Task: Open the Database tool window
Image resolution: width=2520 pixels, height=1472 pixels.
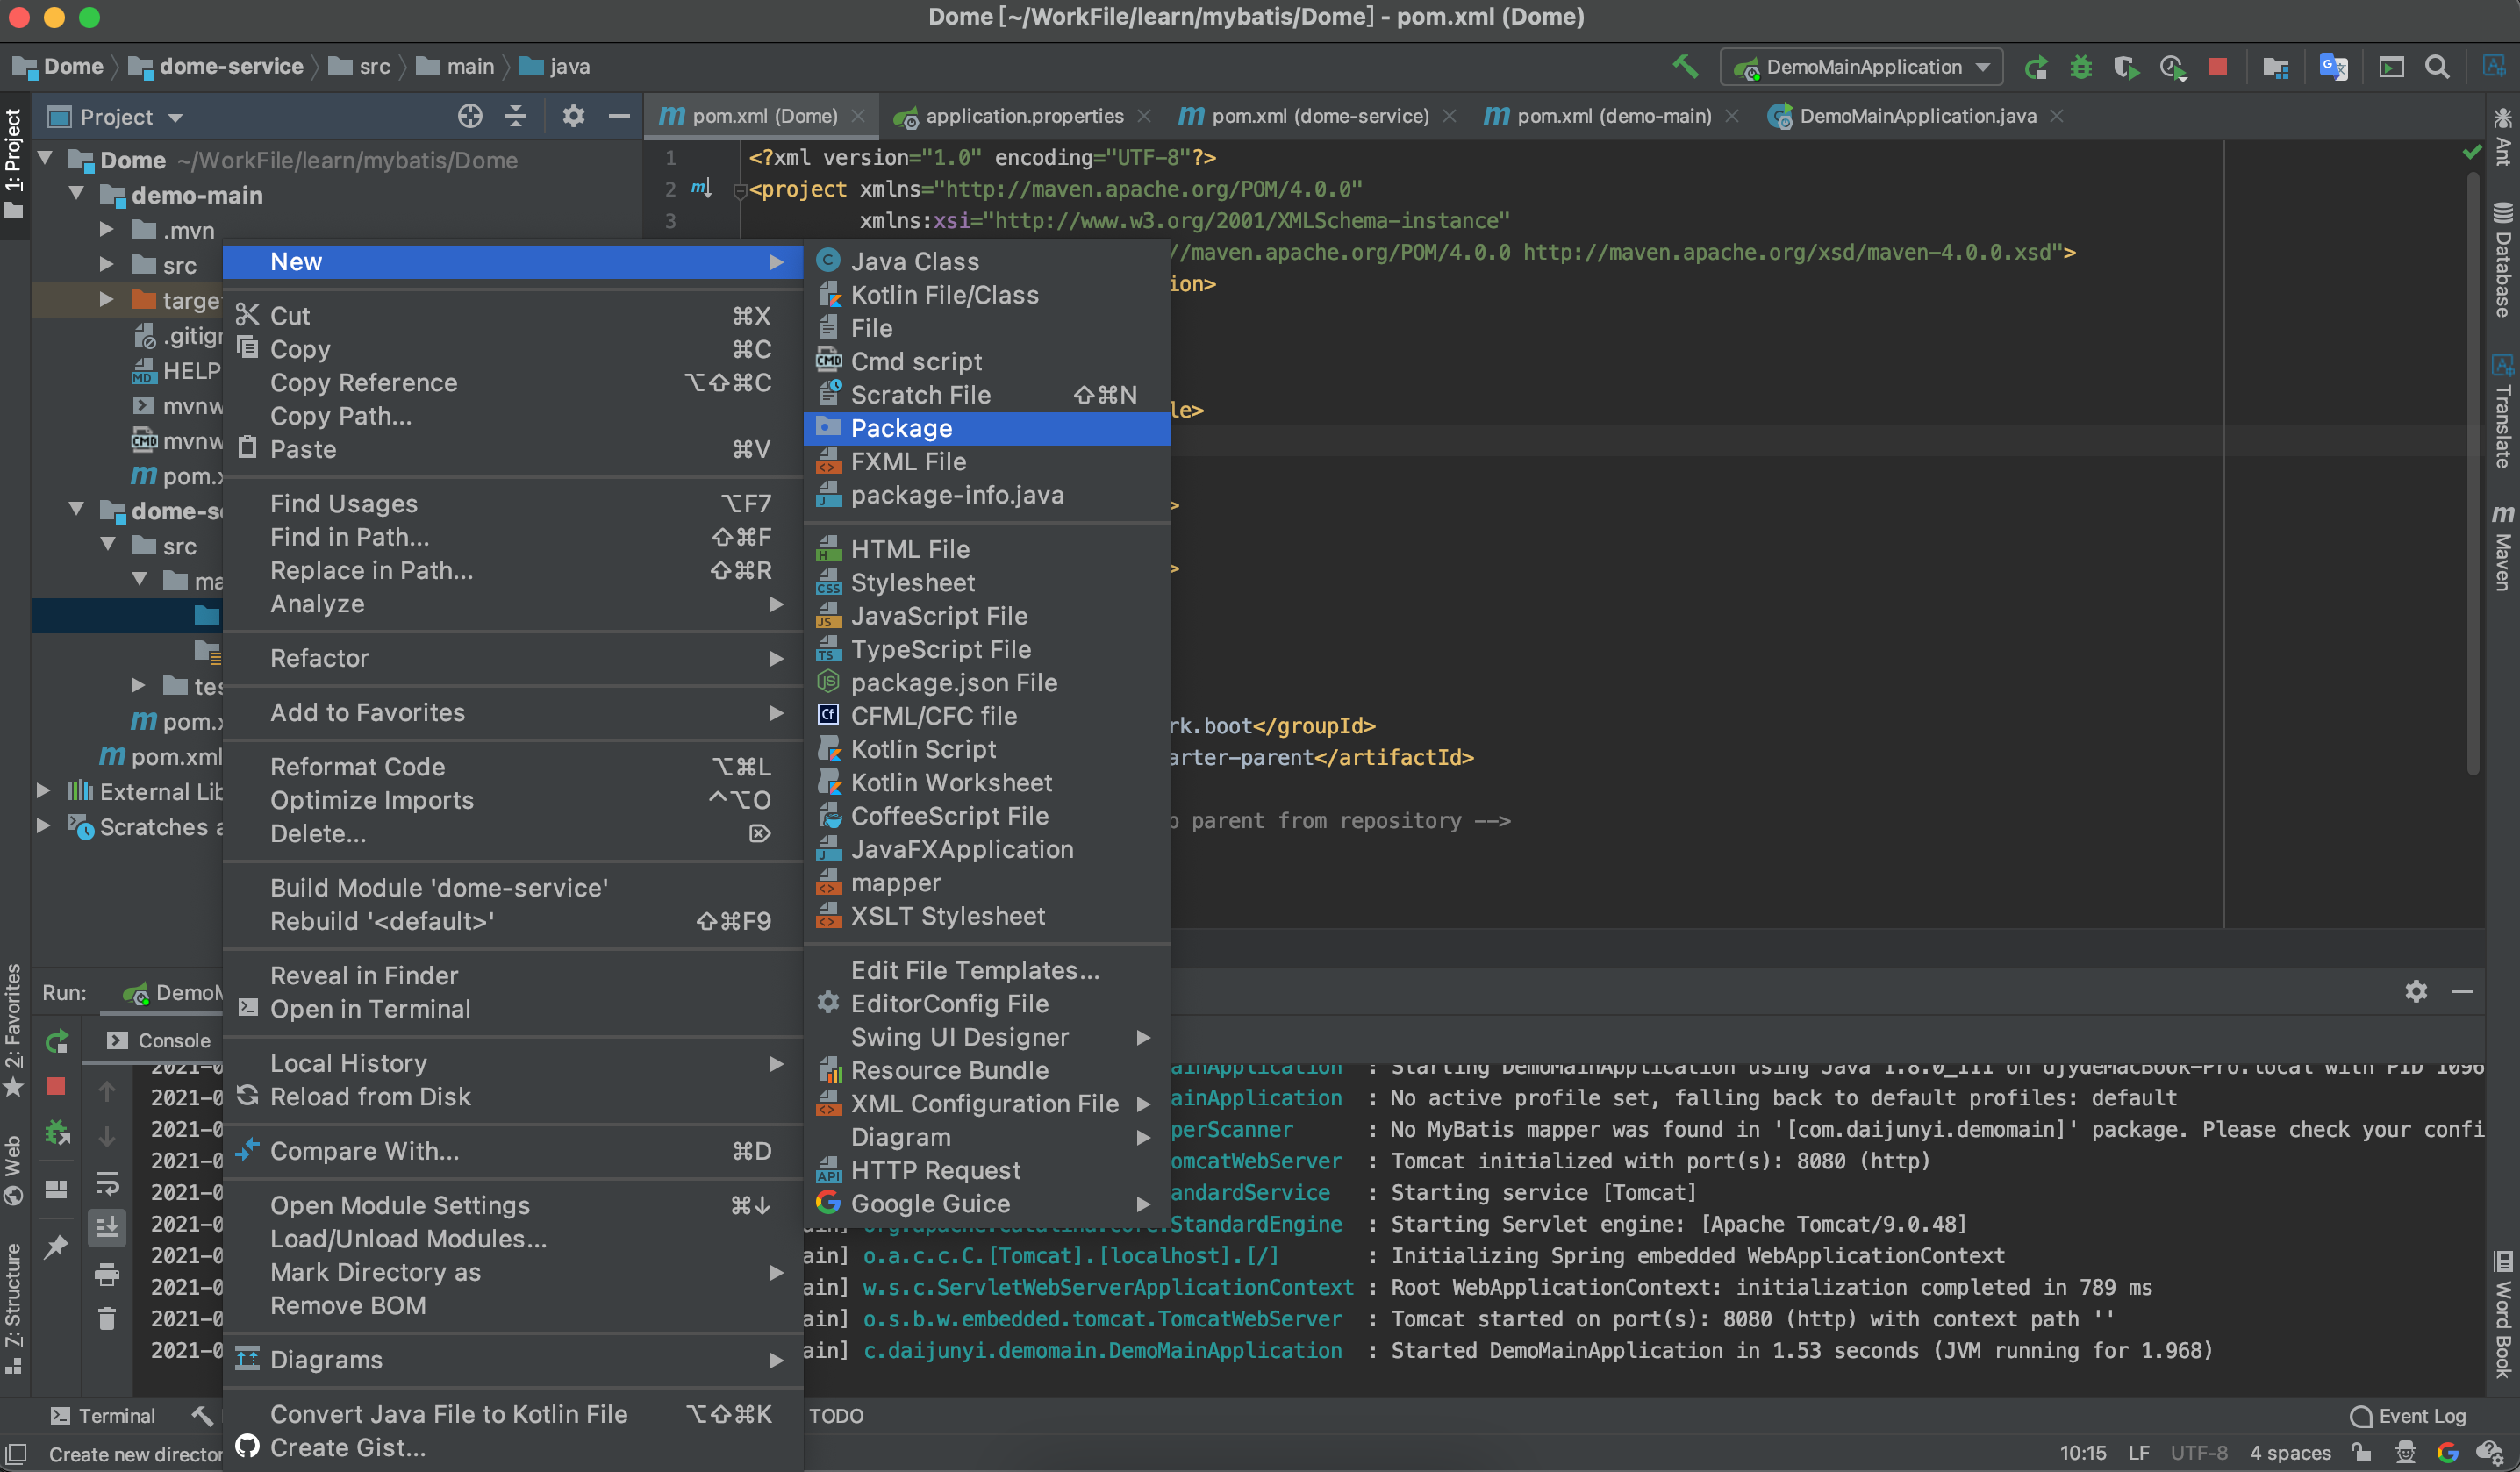Action: [2502, 260]
